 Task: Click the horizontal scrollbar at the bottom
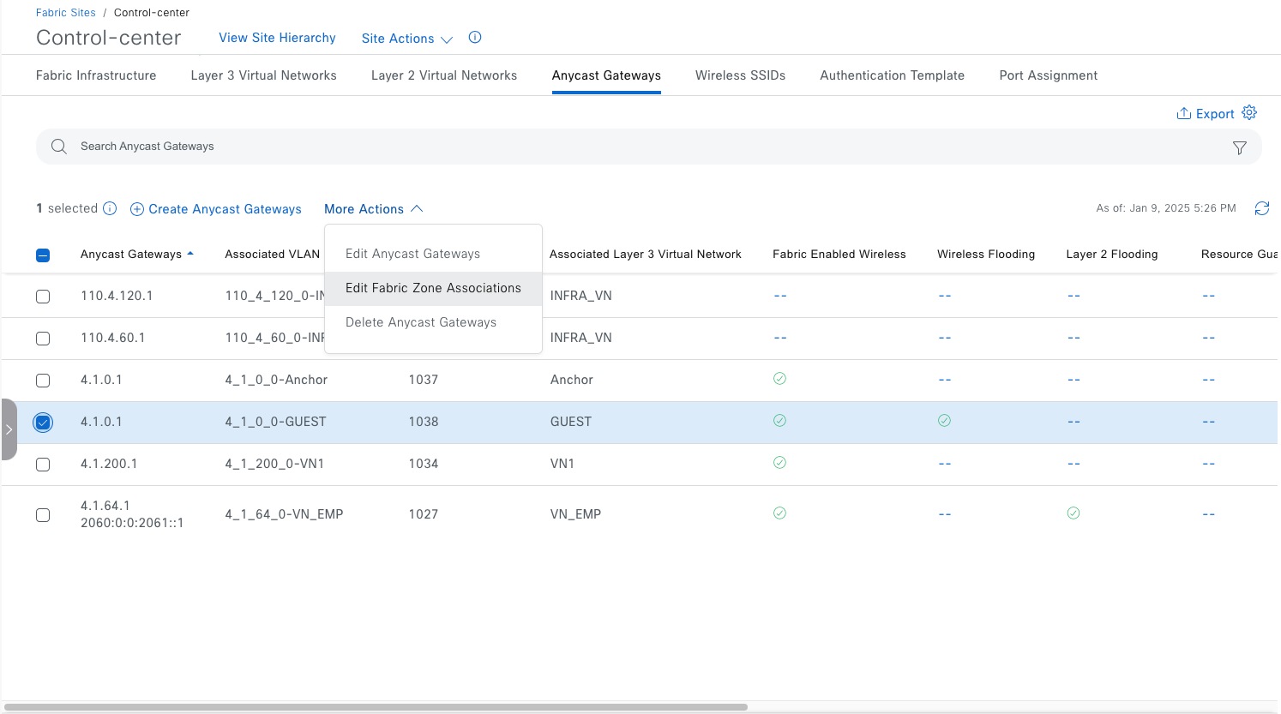point(376,707)
